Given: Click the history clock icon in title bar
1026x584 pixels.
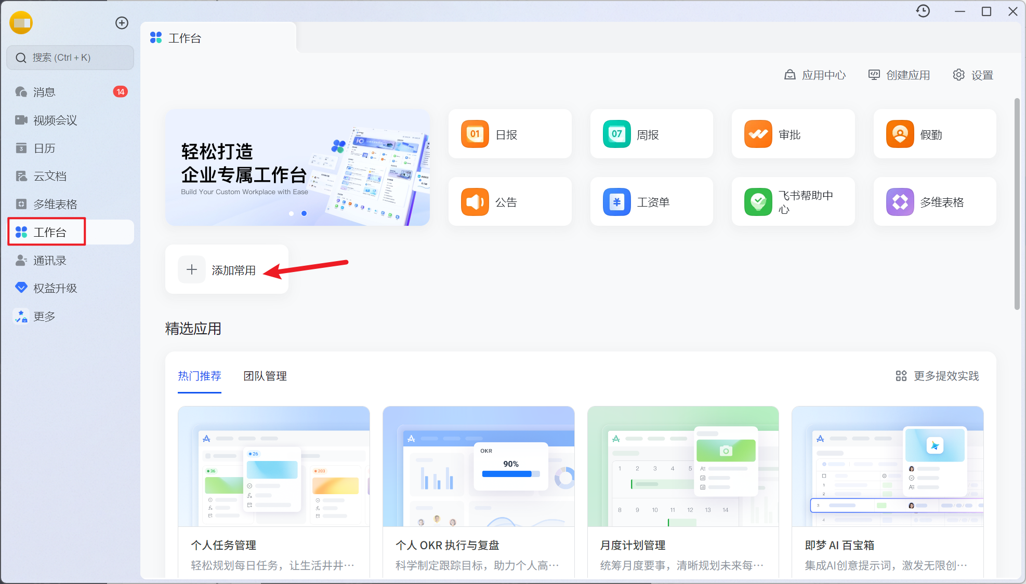Looking at the screenshot, I should coord(923,11).
